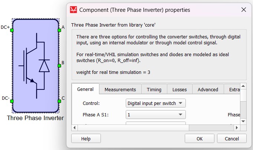Image resolution: width=253 pixels, height=150 pixels.
Task: Close the component properties dialog
Action: click(243, 10)
